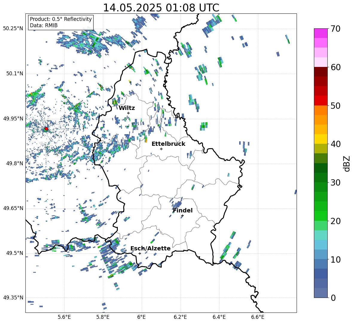This screenshot has height=323, width=354.
Task: Click the Findel location label
Action: [x=183, y=210]
